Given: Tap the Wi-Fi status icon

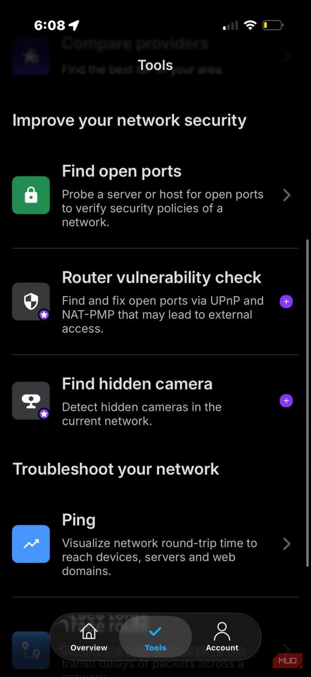Looking at the screenshot, I should [250, 25].
